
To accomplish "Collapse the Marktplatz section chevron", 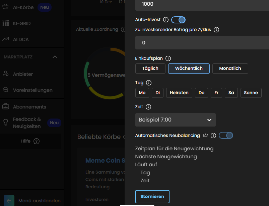I will click(55, 57).
